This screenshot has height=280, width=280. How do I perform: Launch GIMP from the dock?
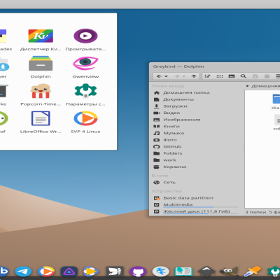tap(230, 272)
